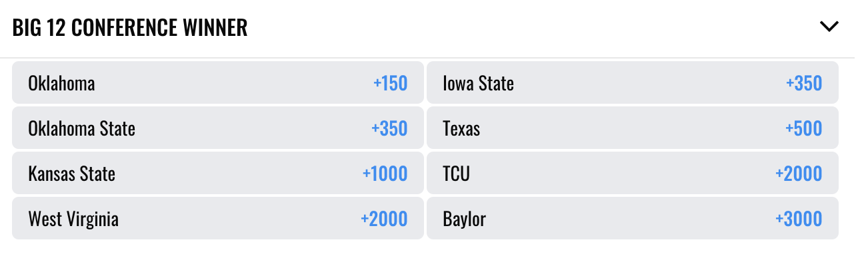Collapse the Big 12 Conference Winner section
This screenshot has height=262, width=860.
829,27
